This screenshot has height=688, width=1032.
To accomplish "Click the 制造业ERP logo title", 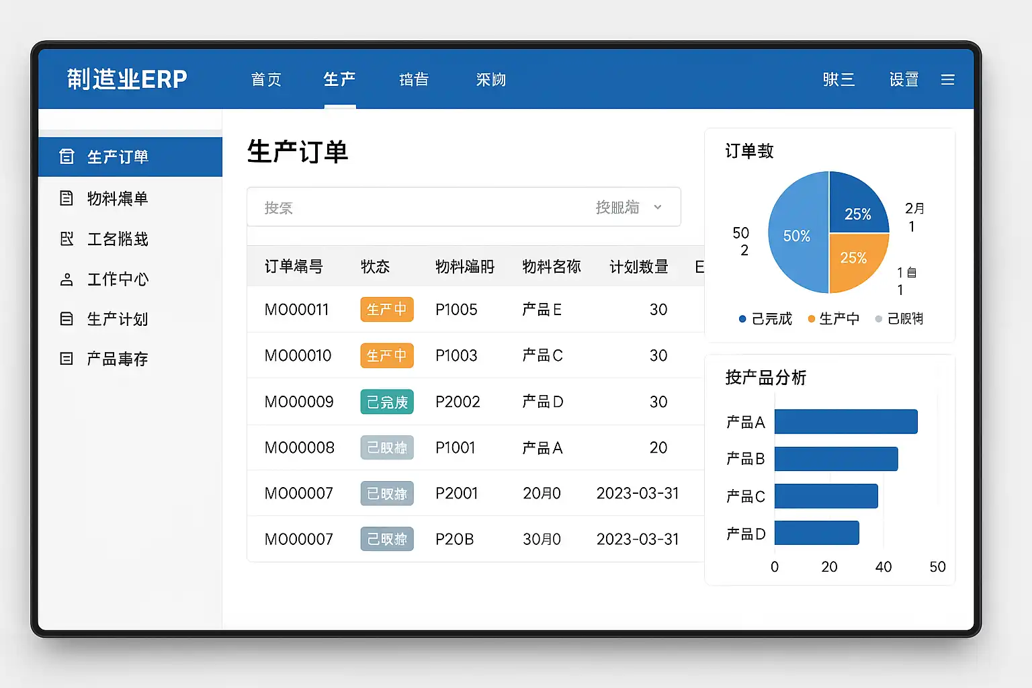I will coord(127,79).
